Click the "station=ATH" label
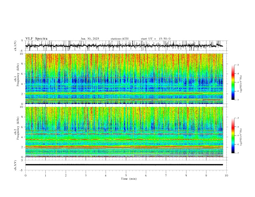The height and width of the screenshot is (197, 255). tap(119, 39)
